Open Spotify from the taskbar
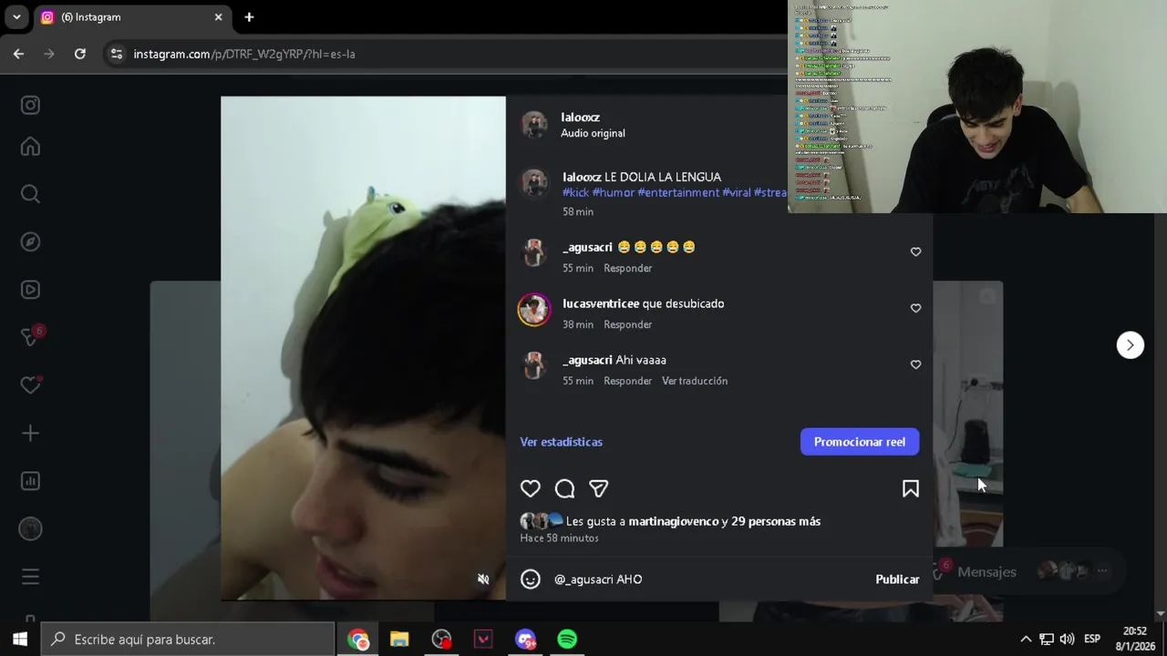Viewport: 1167px width, 656px height. click(x=567, y=640)
